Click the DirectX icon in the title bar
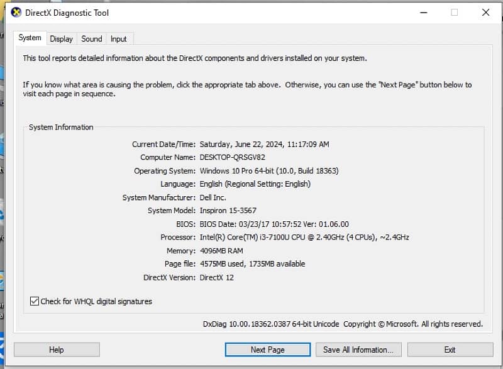Screen dimensions: 503x369 click(x=16, y=12)
